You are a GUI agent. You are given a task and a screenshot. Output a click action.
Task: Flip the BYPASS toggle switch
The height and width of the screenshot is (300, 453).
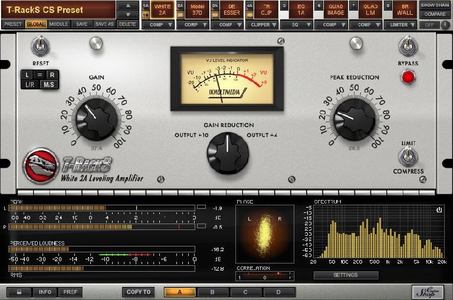coord(408,46)
